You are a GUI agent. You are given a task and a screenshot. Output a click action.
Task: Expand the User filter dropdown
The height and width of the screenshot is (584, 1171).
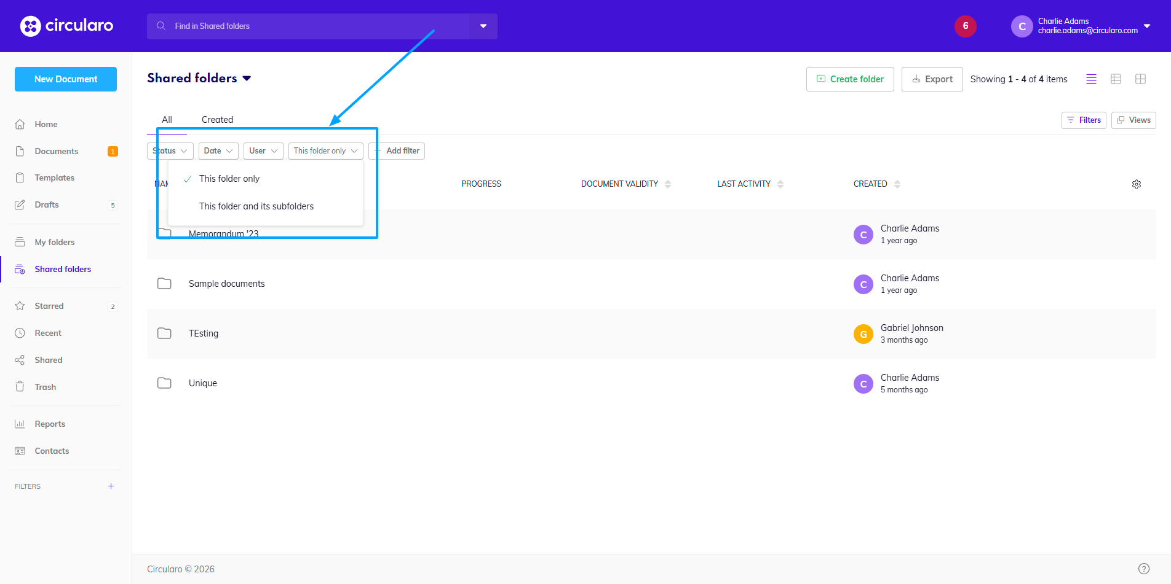[263, 151]
